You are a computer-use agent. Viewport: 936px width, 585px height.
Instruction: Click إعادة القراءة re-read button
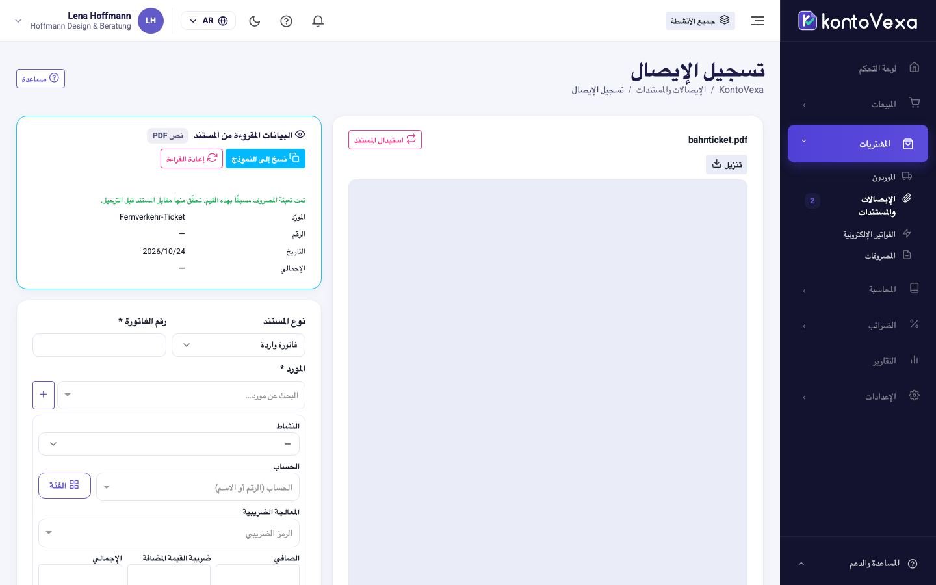(192, 159)
